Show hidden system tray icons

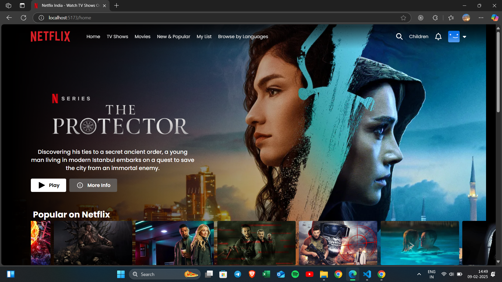419,274
